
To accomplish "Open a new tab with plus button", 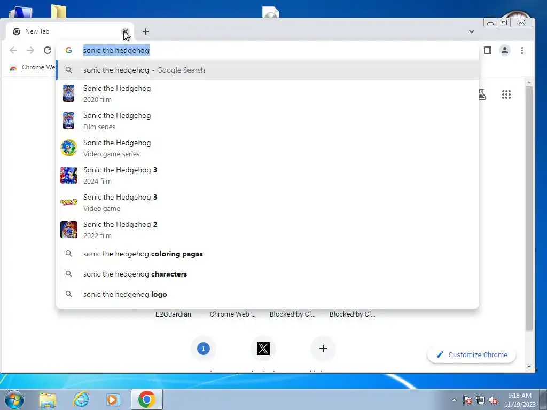I will 146,31.
